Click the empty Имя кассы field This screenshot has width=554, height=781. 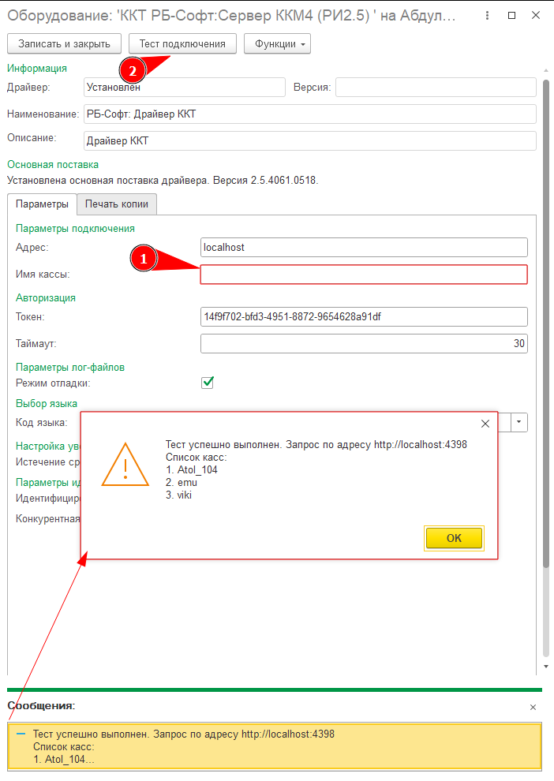click(x=364, y=275)
